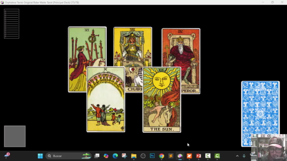Show hidden system tray icons

point(237,156)
